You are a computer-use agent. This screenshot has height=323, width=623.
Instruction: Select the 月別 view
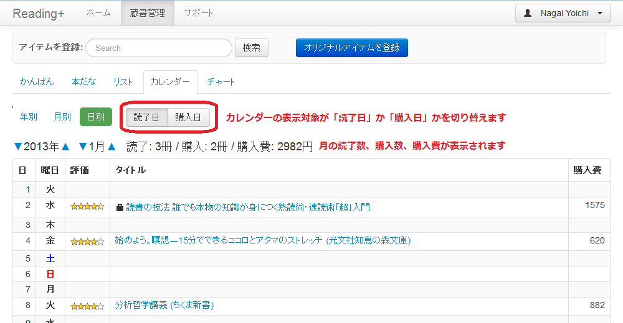coord(62,117)
